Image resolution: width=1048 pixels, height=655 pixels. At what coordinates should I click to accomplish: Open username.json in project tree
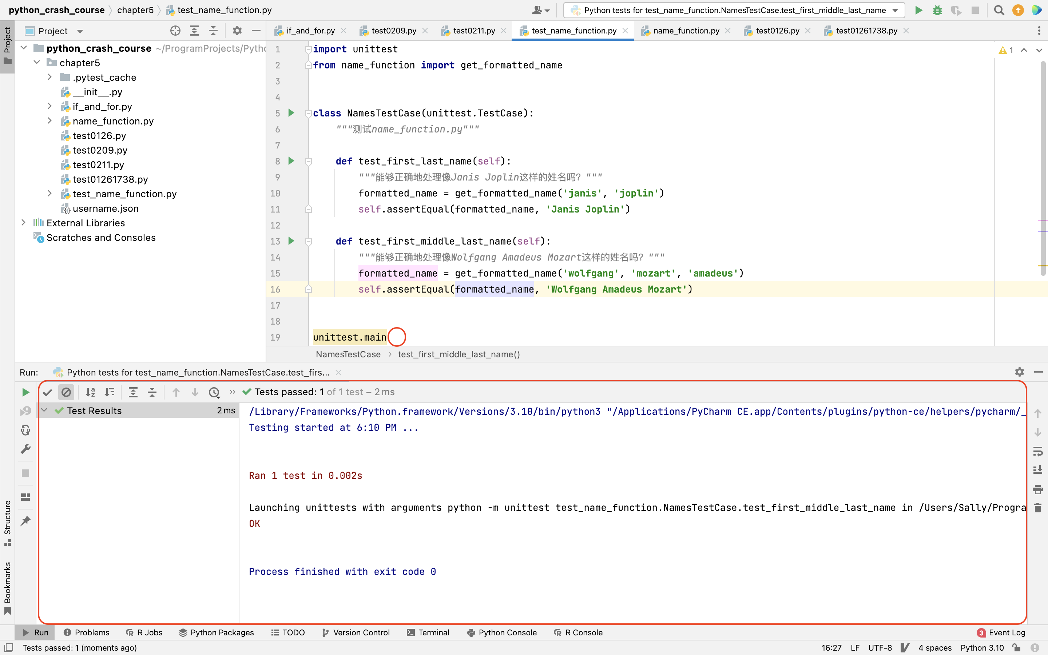pyautogui.click(x=106, y=209)
